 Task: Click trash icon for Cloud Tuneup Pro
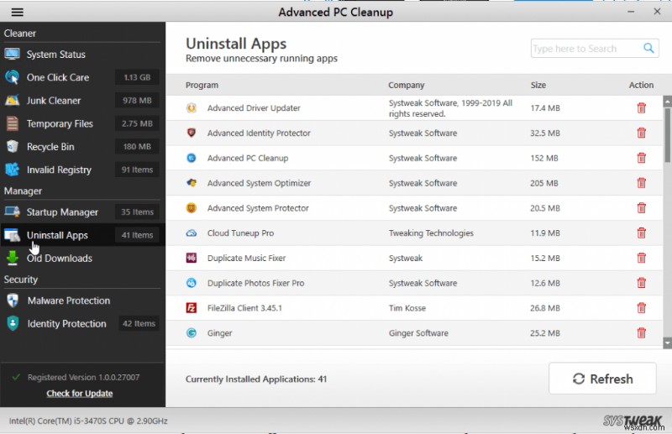[642, 233]
